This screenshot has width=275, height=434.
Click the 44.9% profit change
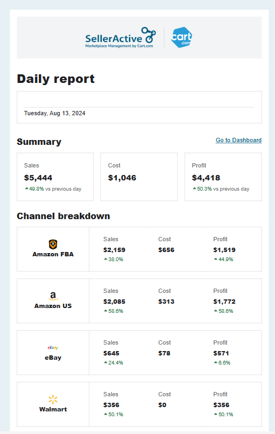click(224, 260)
